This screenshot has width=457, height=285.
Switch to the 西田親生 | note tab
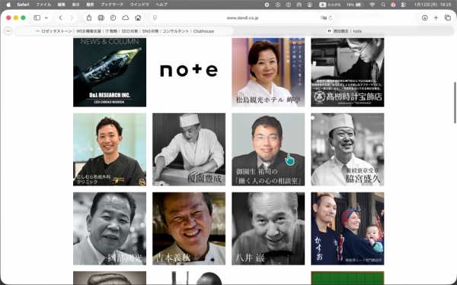click(x=345, y=31)
